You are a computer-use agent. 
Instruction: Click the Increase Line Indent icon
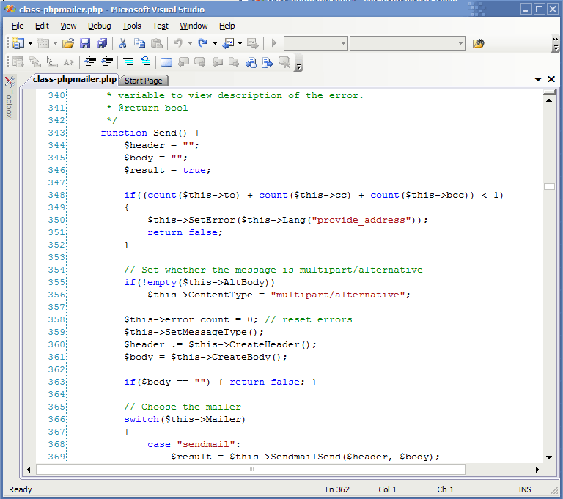point(107,62)
